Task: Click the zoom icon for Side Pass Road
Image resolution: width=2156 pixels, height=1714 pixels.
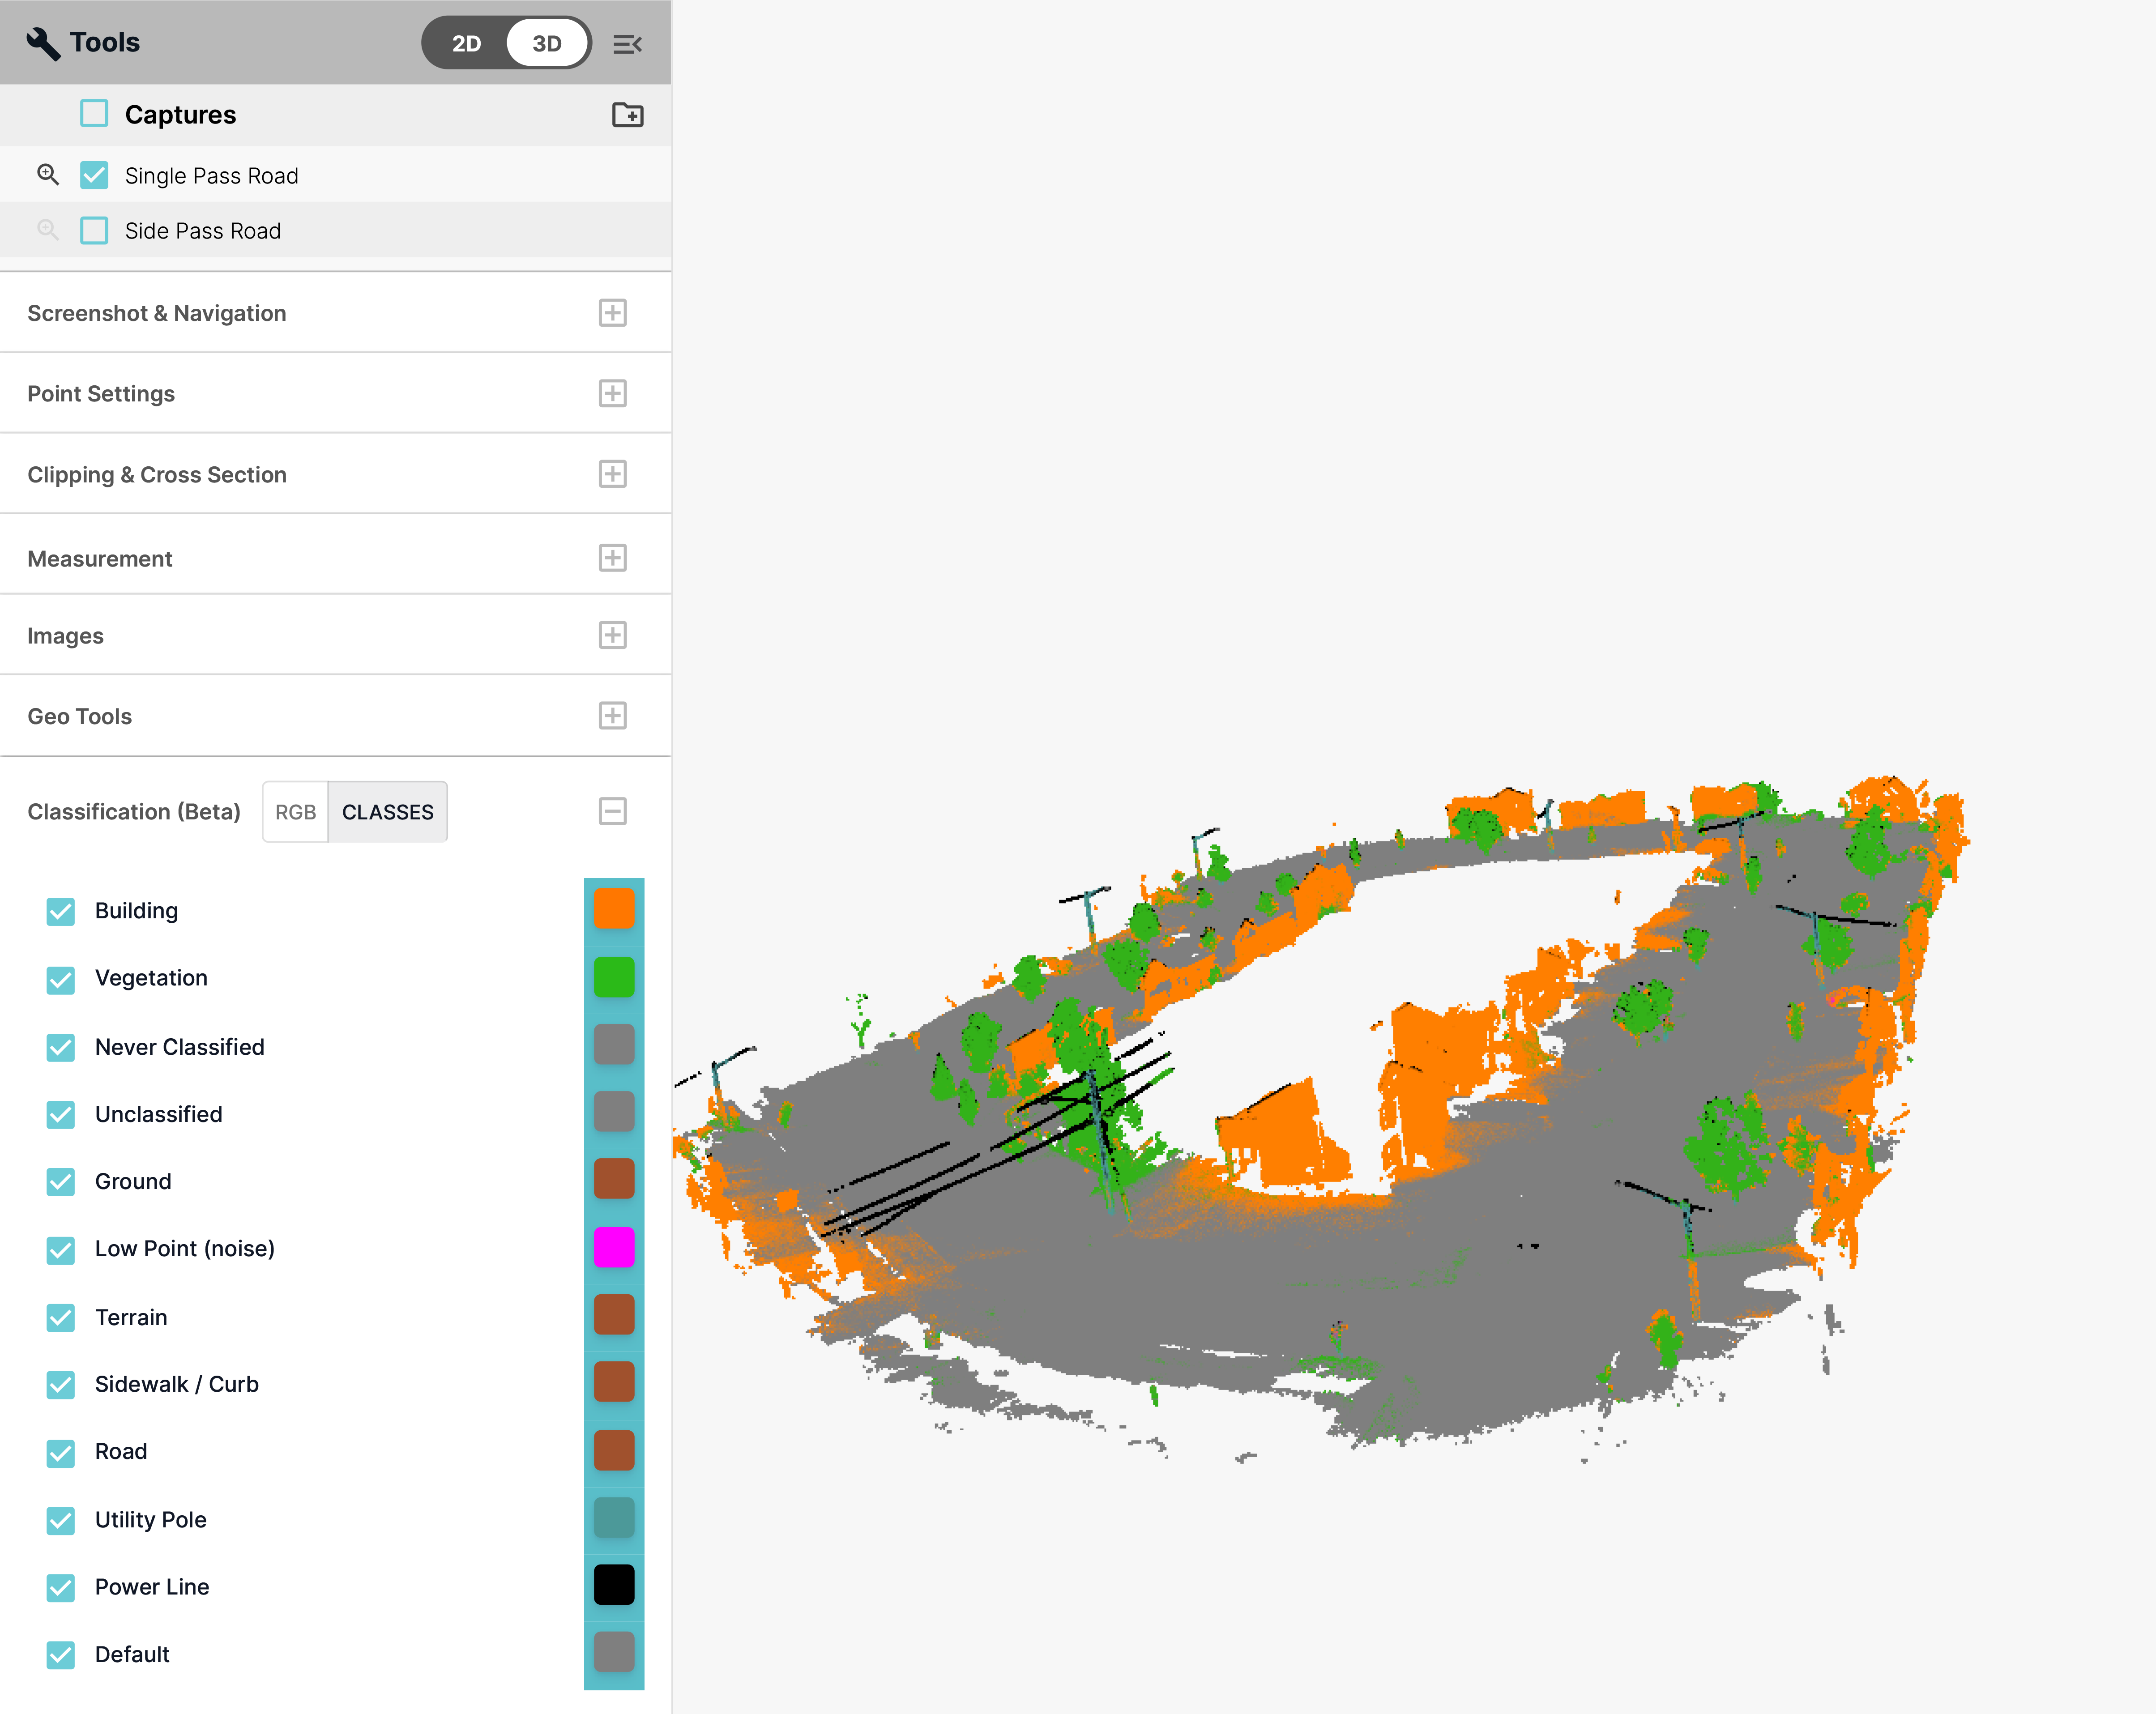Action: coord(47,230)
